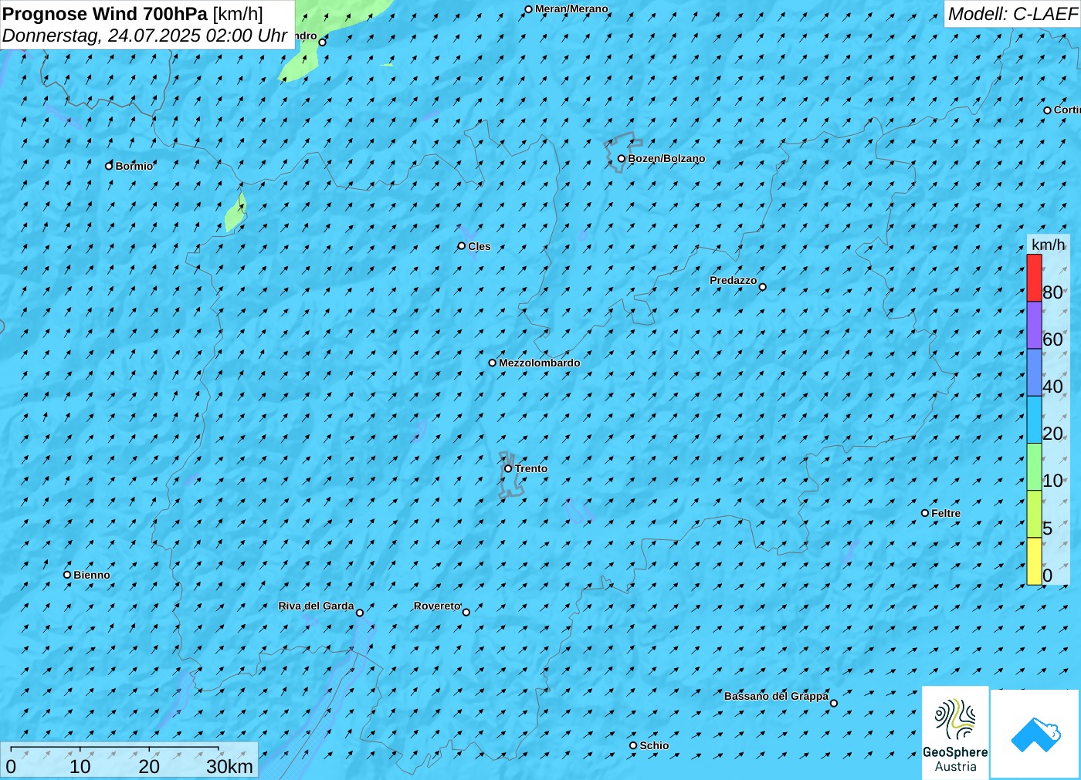Click the light green 10 km/h legend color
This screenshot has width=1081, height=780.
(x=1034, y=467)
